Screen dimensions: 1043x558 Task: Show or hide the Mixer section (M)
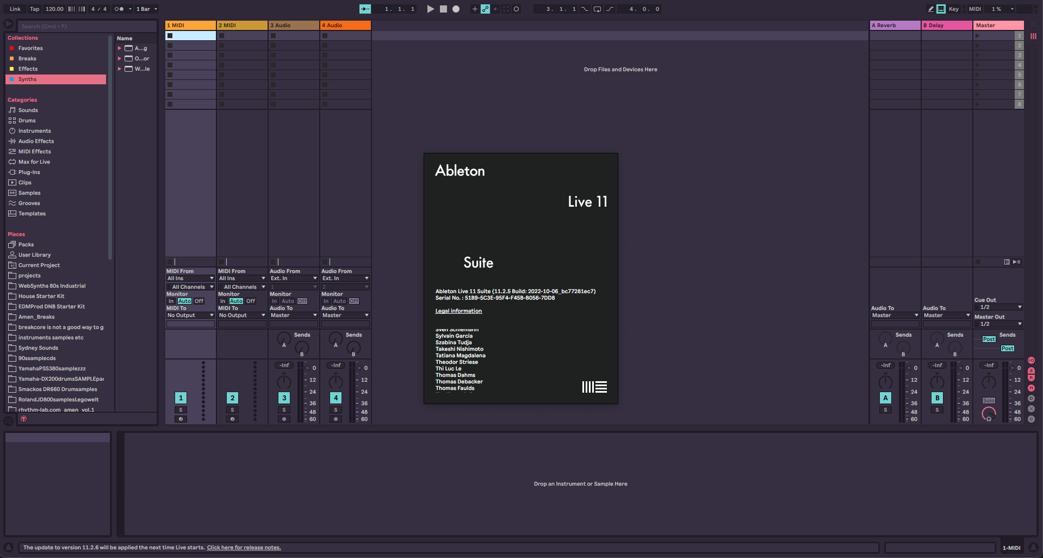(x=1031, y=388)
